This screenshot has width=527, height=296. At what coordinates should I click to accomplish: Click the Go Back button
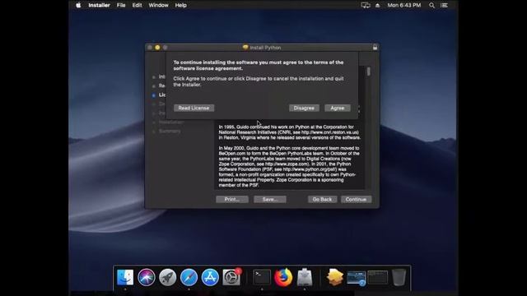322,199
